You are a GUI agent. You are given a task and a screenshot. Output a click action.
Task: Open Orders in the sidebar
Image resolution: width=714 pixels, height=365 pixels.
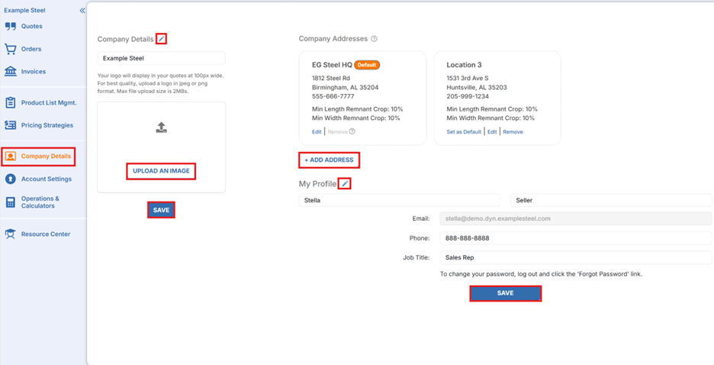(31, 49)
